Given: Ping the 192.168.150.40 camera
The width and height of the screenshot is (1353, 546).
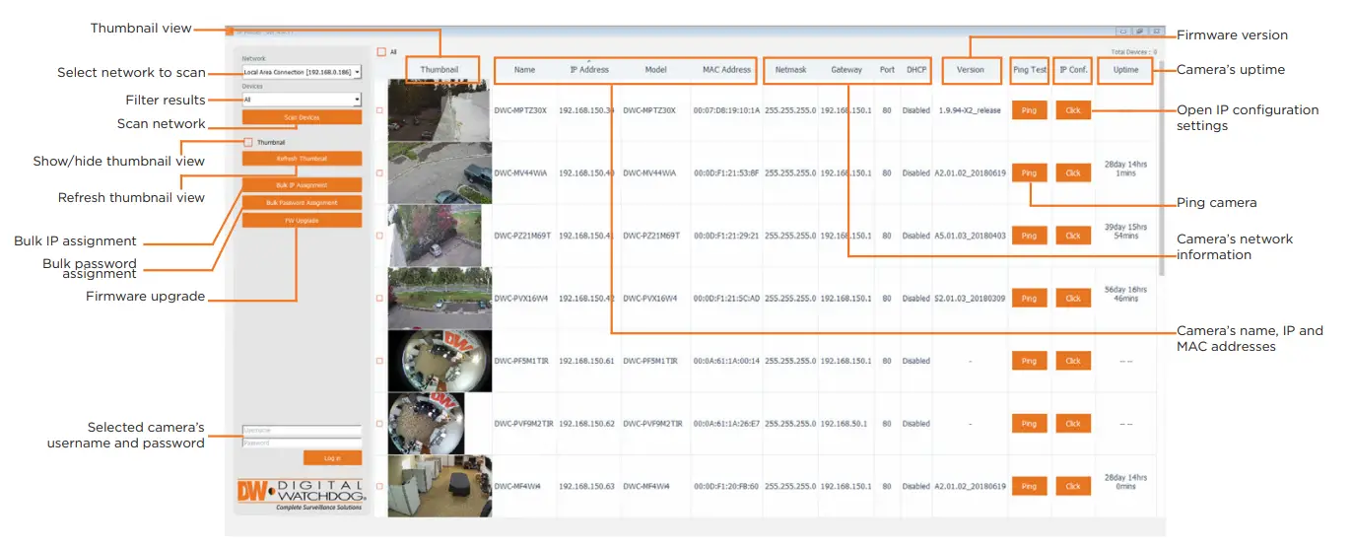Looking at the screenshot, I should coord(1029,172).
